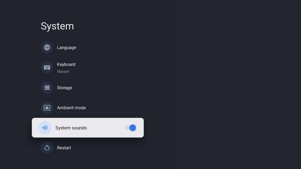This screenshot has width=301, height=169.
Task: Choose the Restart text option
Action: [64, 148]
